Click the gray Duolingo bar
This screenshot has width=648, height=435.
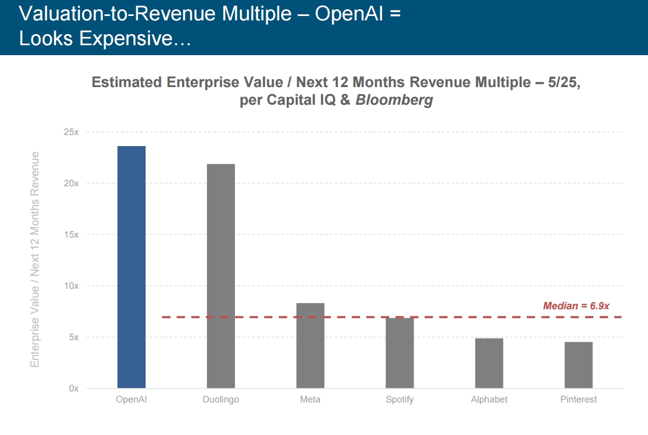[x=221, y=276]
